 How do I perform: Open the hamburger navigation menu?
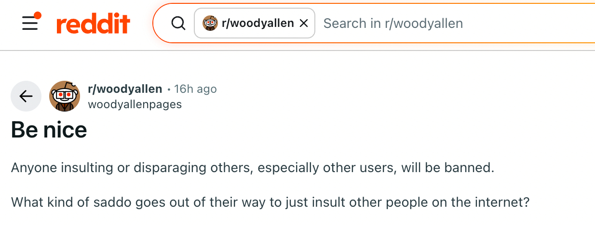coord(30,24)
